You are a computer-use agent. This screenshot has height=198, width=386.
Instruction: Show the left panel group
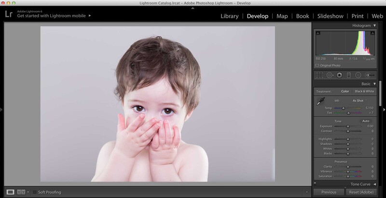[x=1, y=110]
